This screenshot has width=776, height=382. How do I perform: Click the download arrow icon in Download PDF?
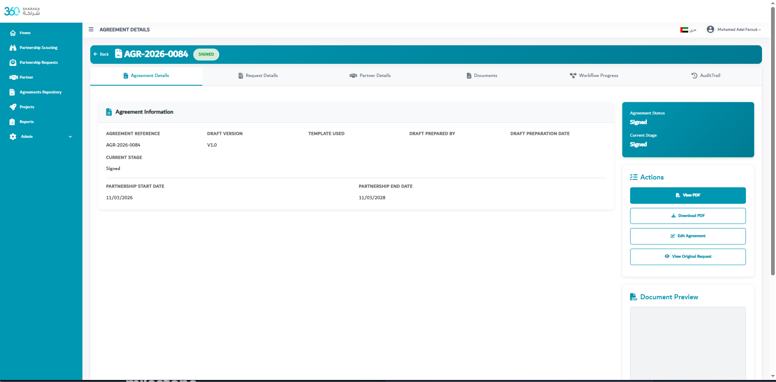[x=673, y=216]
